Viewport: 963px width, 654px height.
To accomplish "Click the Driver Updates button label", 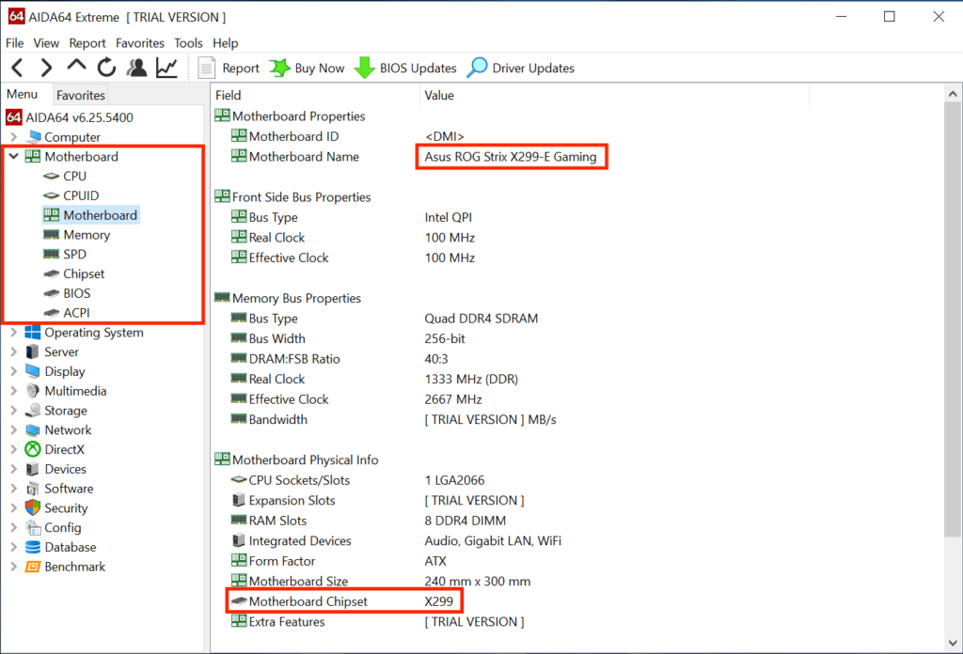I will (x=533, y=68).
